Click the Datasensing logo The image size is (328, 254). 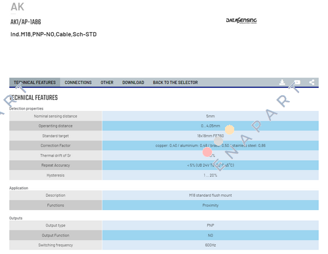coord(241,20)
